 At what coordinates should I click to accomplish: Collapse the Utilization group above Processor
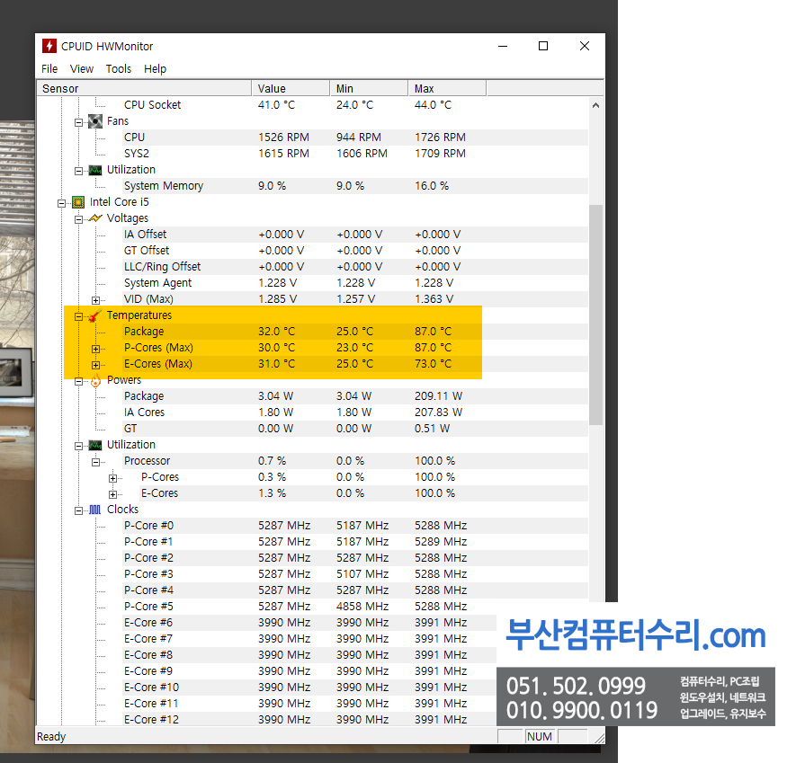coord(78,446)
